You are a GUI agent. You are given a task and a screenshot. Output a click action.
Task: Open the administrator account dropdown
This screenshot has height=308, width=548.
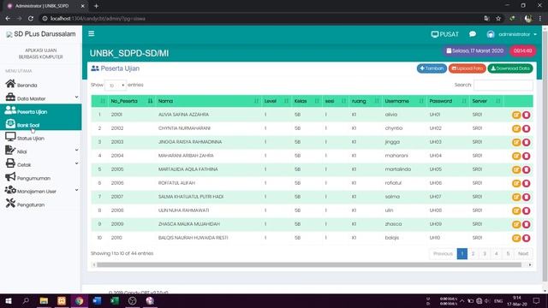pos(512,34)
